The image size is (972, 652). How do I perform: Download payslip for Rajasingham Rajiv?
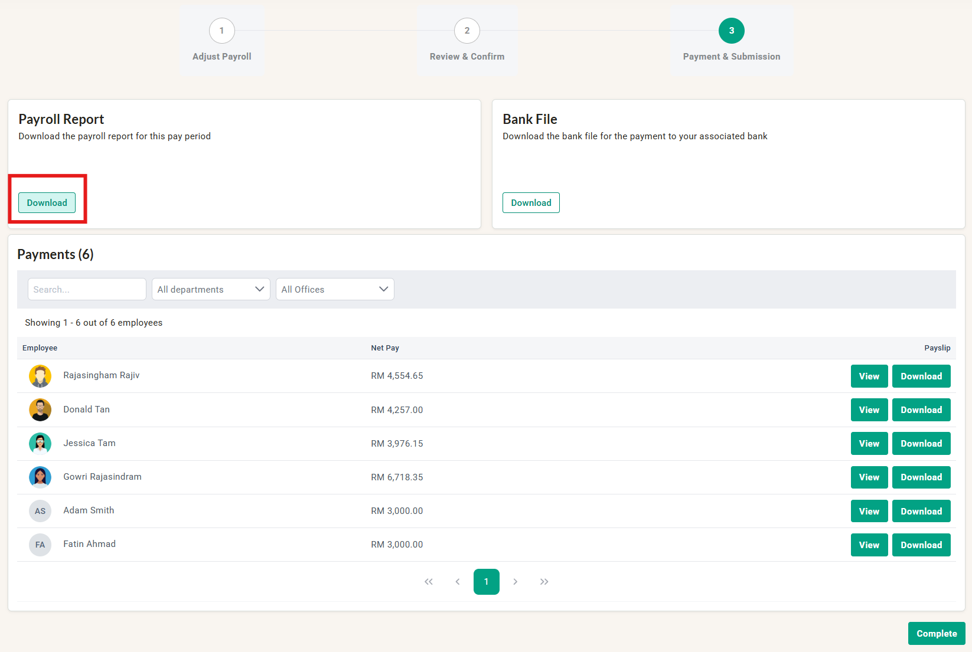point(921,376)
